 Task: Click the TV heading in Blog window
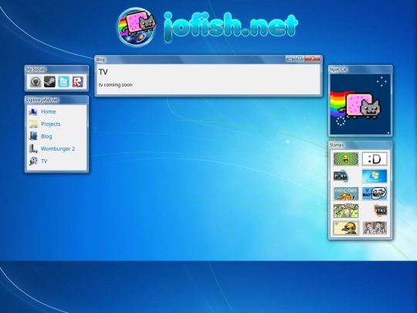[x=103, y=72]
